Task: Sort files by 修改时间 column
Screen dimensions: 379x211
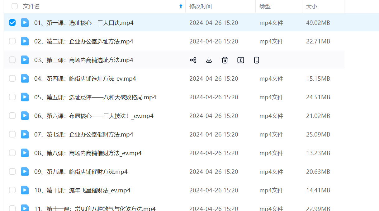Action: coord(200,6)
